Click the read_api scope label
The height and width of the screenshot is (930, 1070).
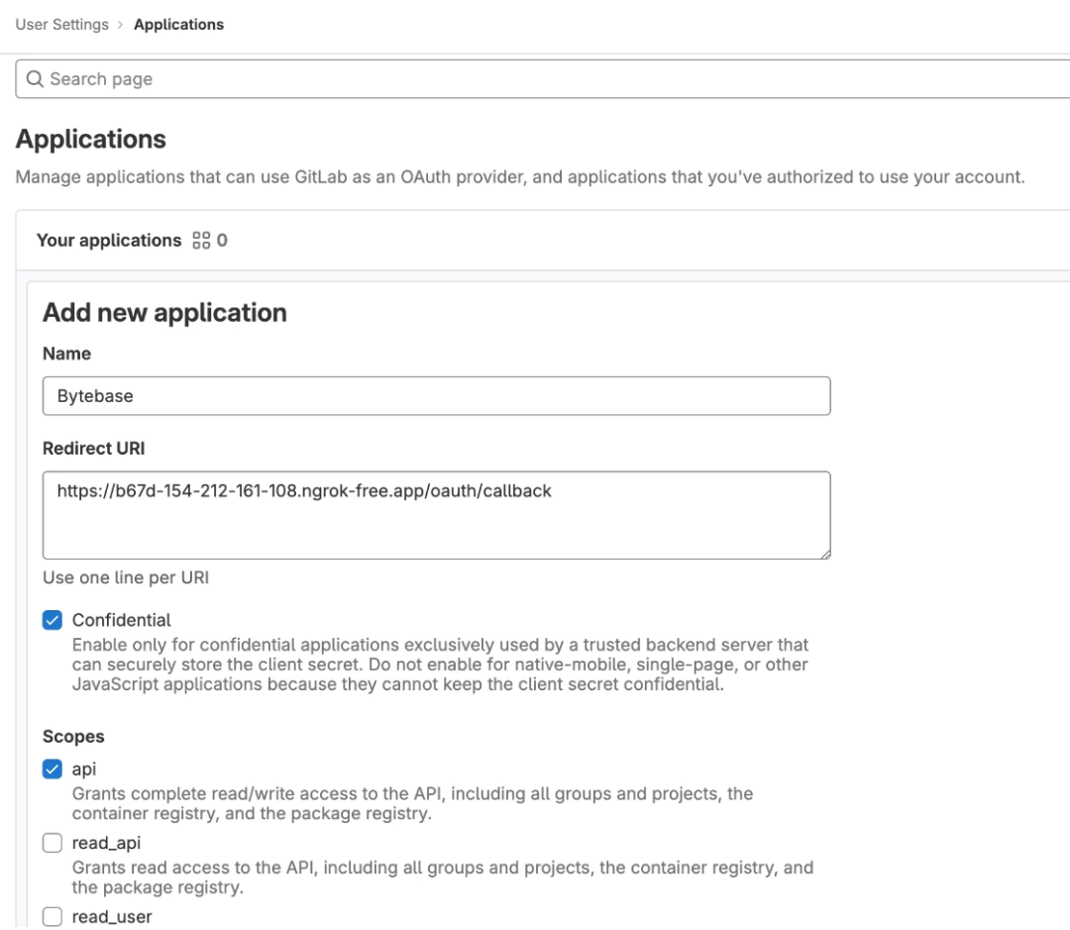106,843
